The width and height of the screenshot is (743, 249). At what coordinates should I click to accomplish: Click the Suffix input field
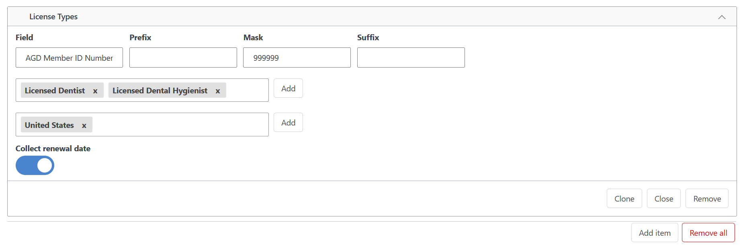[x=411, y=58]
